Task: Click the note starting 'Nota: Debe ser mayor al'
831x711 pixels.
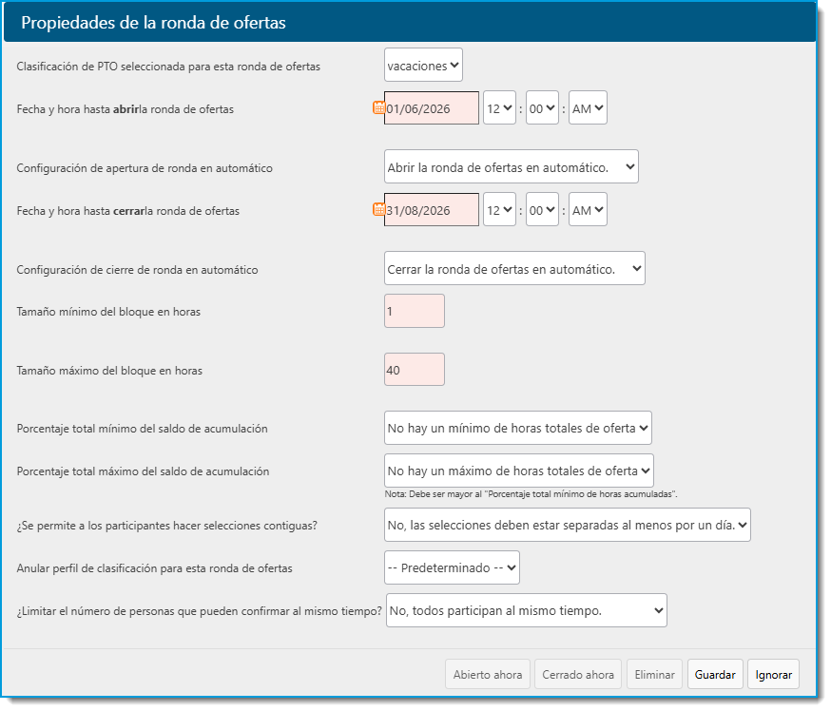Action: 531,494
